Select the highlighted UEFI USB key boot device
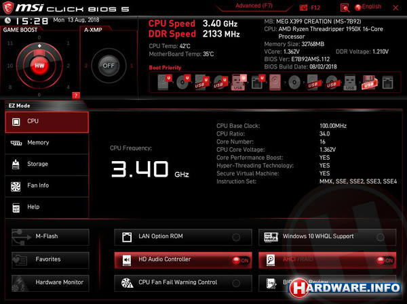407x304 pixels. coord(238,83)
